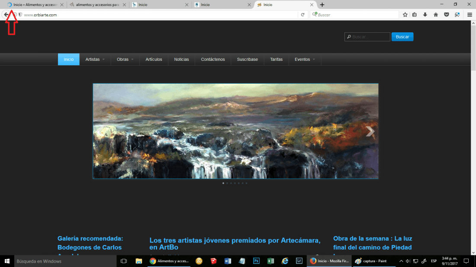Screen dimensions: 476x267
Task: Open a new tab with plus button
Action: [322, 5]
